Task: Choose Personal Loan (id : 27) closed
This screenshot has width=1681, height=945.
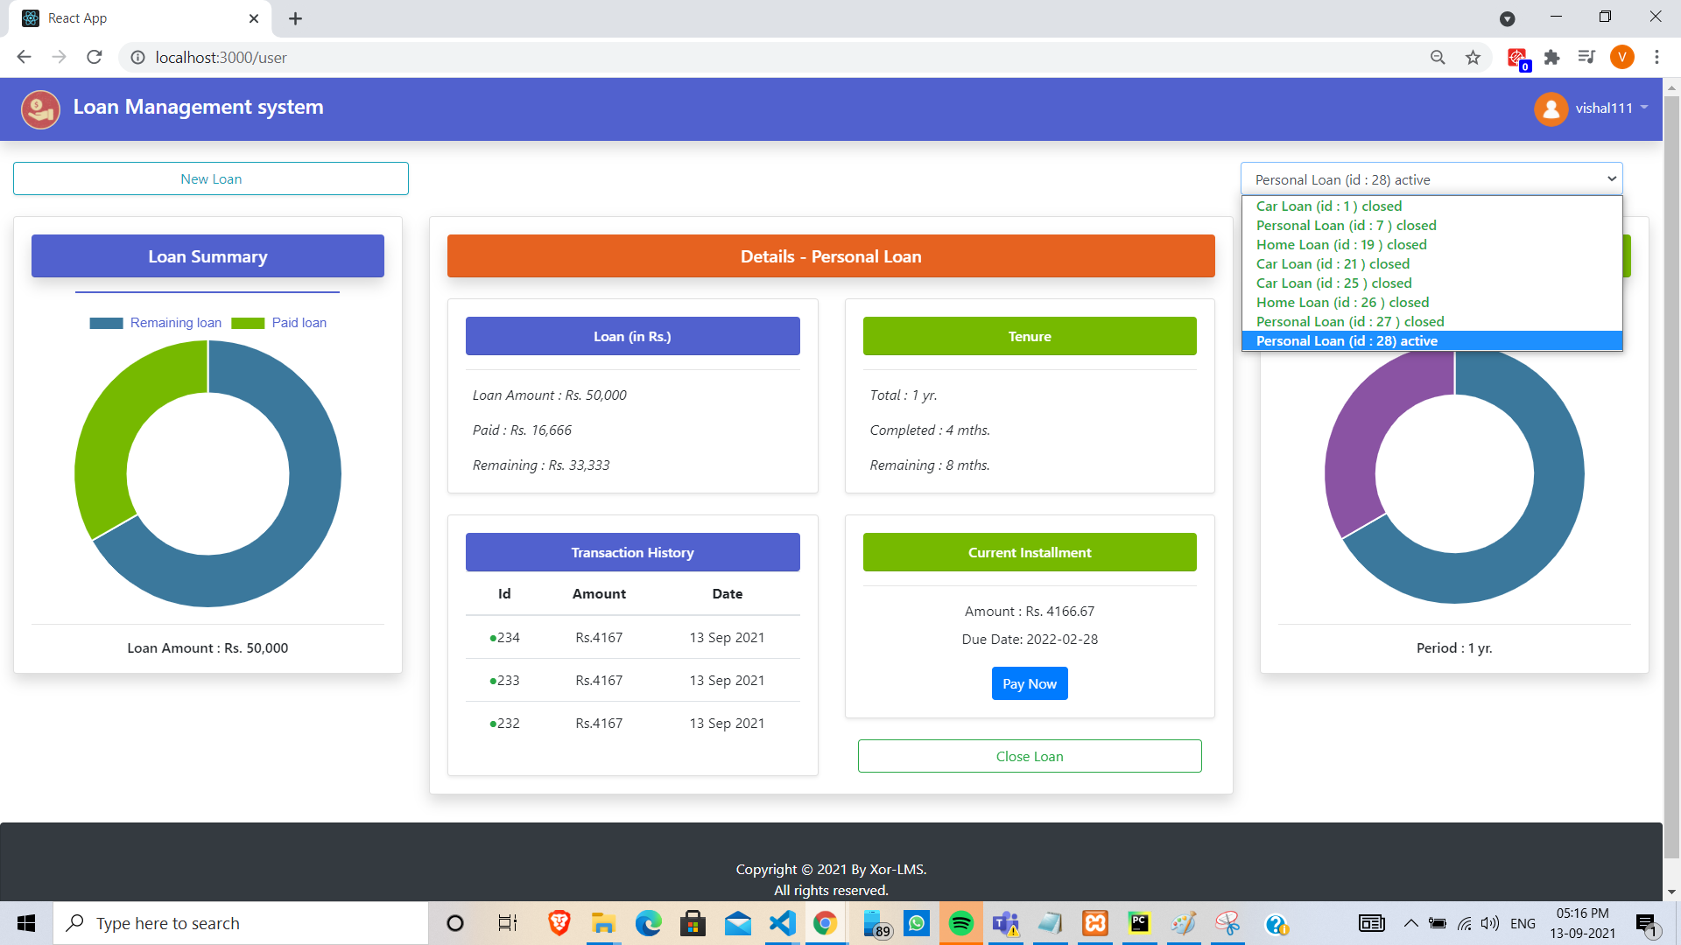Action: [x=1349, y=322]
